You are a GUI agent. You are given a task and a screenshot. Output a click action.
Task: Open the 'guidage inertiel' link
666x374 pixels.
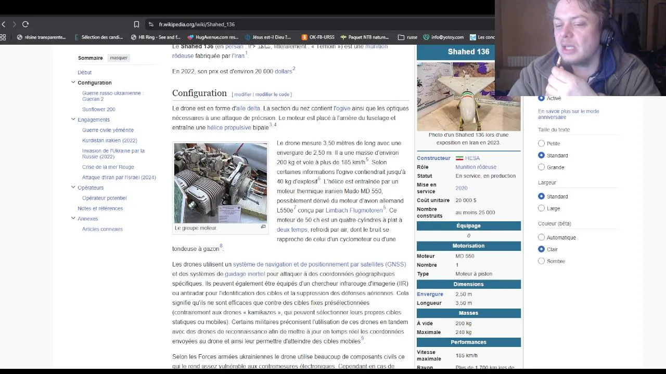pyautogui.click(x=245, y=274)
